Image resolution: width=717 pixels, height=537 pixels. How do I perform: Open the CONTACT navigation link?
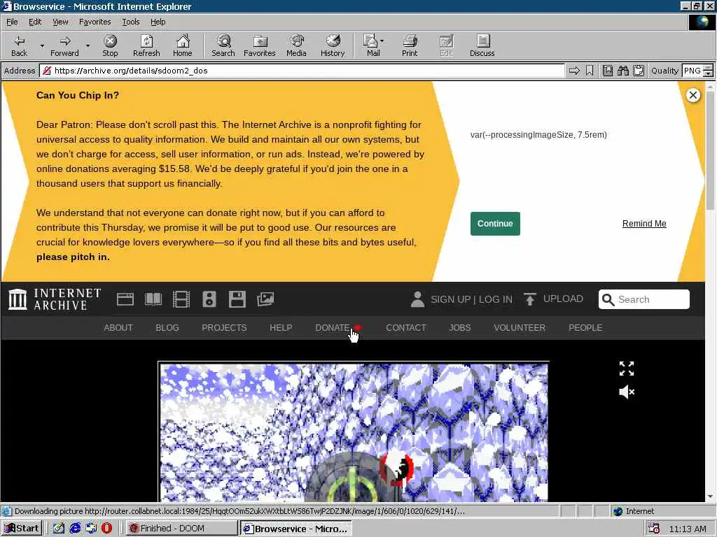(406, 328)
